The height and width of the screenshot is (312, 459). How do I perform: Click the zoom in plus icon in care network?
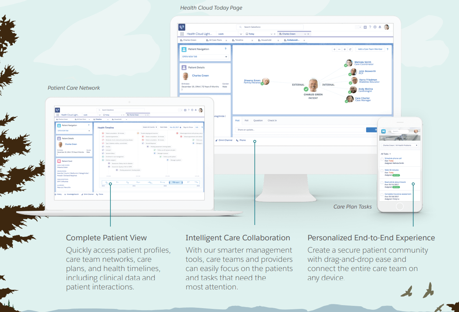tap(334, 49)
